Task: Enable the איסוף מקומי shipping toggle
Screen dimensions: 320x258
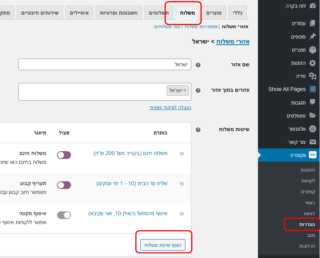Action: tap(64, 215)
